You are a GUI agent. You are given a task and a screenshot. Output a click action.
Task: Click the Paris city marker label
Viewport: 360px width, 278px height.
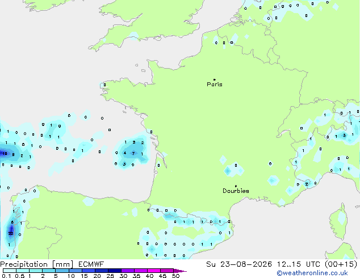click(x=215, y=84)
